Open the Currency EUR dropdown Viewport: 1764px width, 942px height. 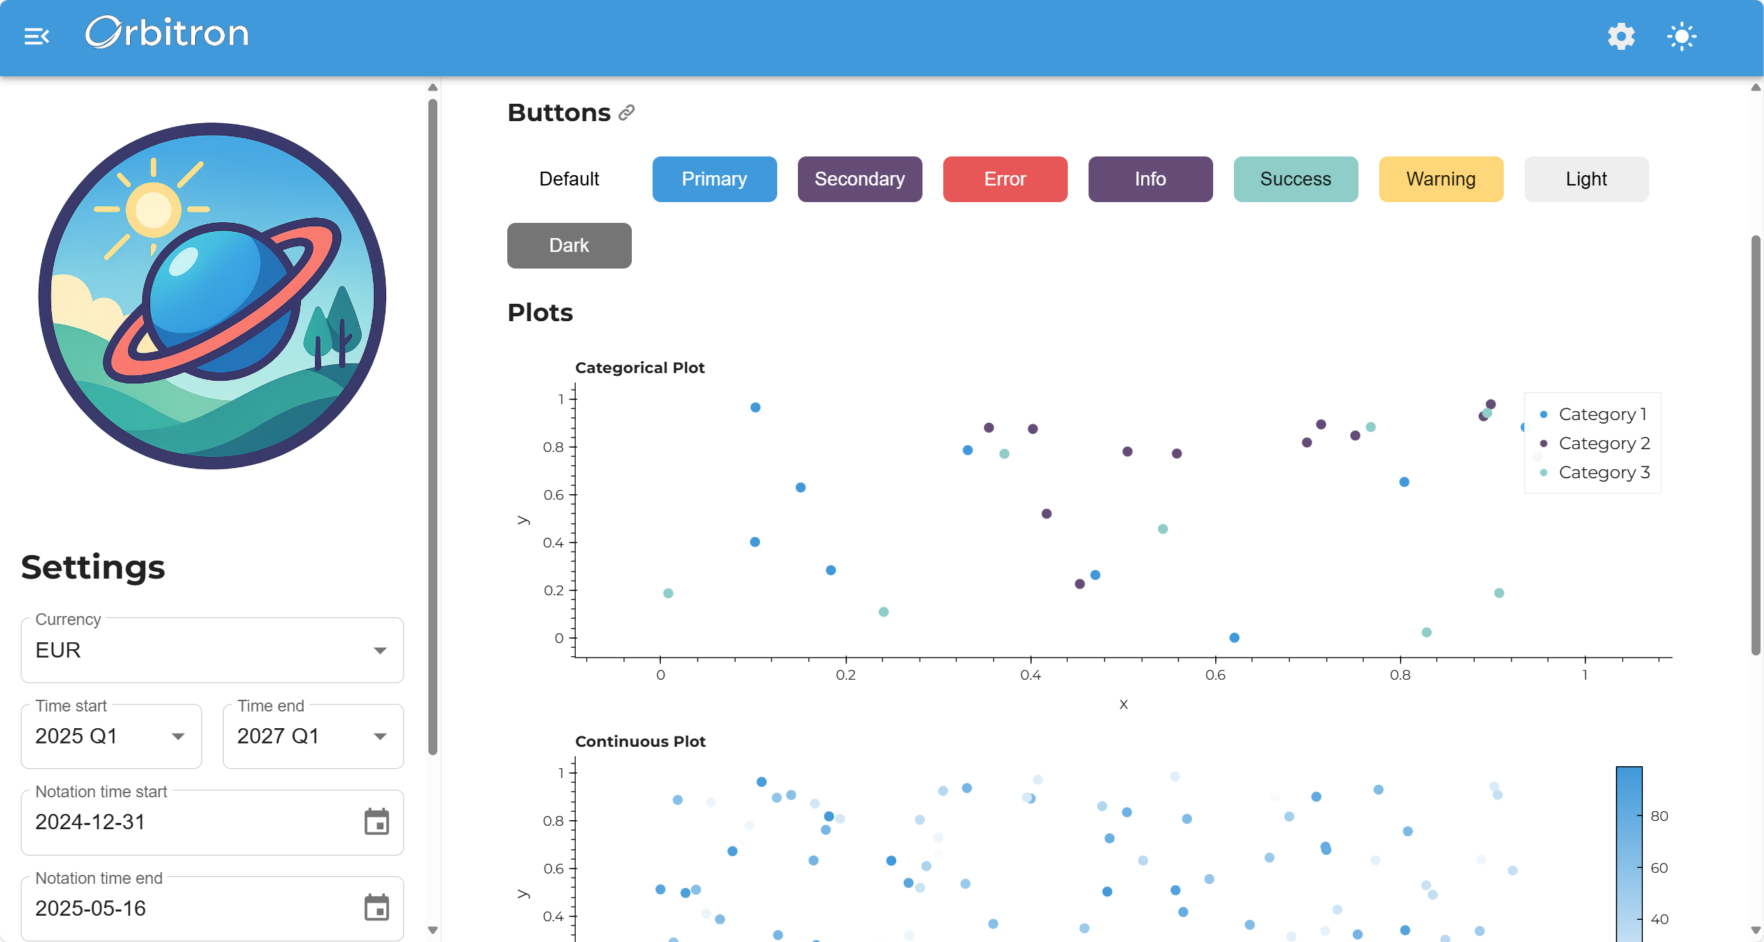click(x=212, y=651)
